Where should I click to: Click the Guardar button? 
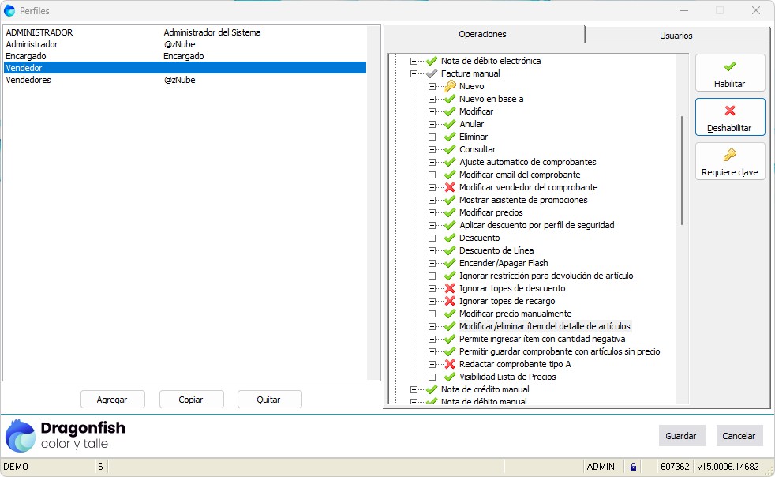681,436
